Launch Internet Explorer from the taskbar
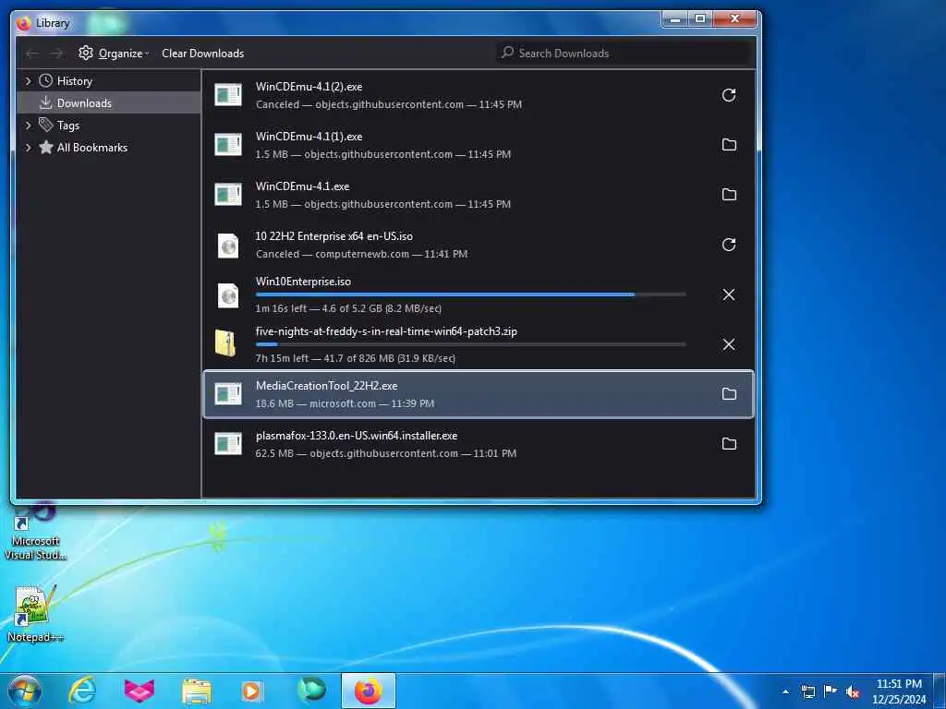The height and width of the screenshot is (709, 946). tap(82, 691)
